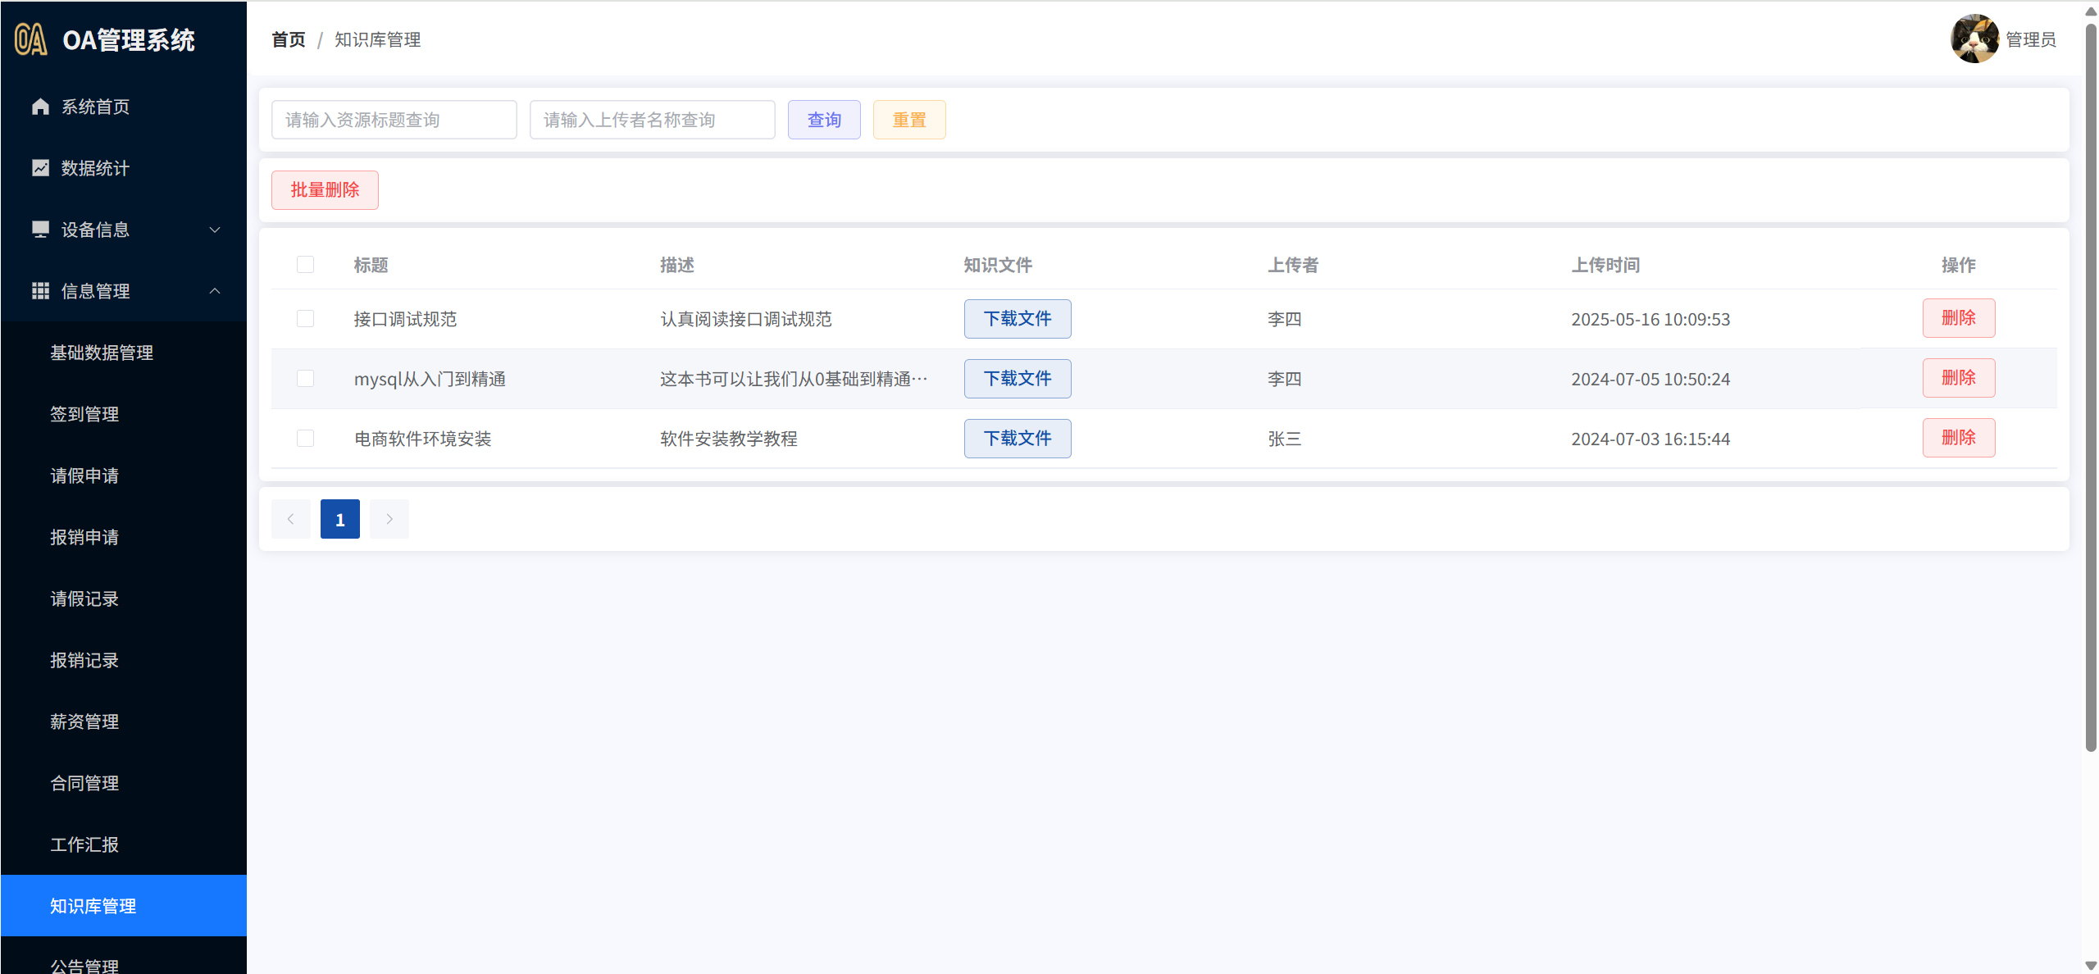This screenshot has height=974, width=2099.
Task: Tick the select-all header checkbox
Action: tap(305, 265)
